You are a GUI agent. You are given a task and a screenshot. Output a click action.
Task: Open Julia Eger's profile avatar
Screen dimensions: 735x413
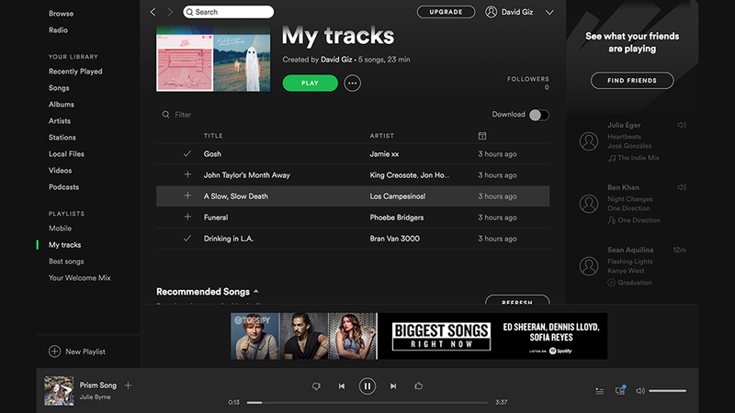tap(589, 141)
